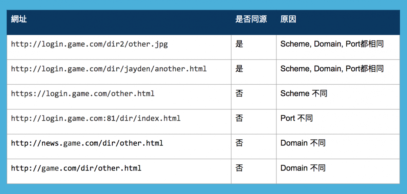Screen dimensions: 407x194
Task: Click the 是否同源 column header
Action: pyautogui.click(x=251, y=19)
